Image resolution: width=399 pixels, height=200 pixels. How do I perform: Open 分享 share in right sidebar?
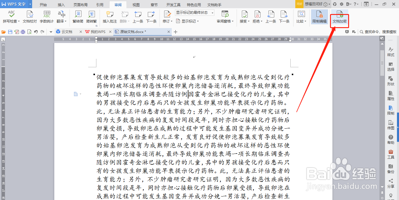tap(391, 184)
